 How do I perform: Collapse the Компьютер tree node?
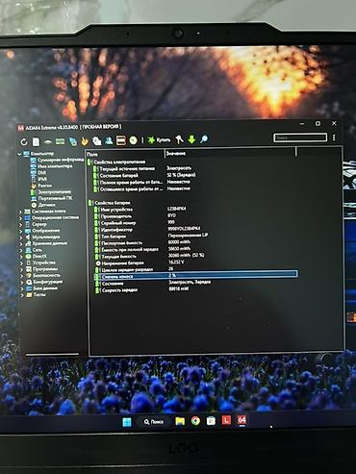[19, 154]
